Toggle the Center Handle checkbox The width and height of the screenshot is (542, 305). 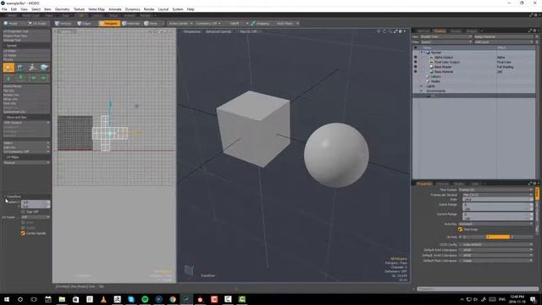click(x=23, y=234)
